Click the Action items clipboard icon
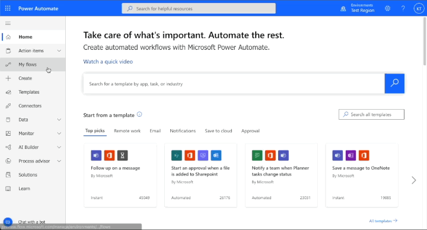Viewport: 427px width, 230px height. (x=8, y=50)
